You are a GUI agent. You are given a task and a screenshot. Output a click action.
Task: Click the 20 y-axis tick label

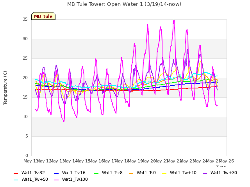coord(25,78)
